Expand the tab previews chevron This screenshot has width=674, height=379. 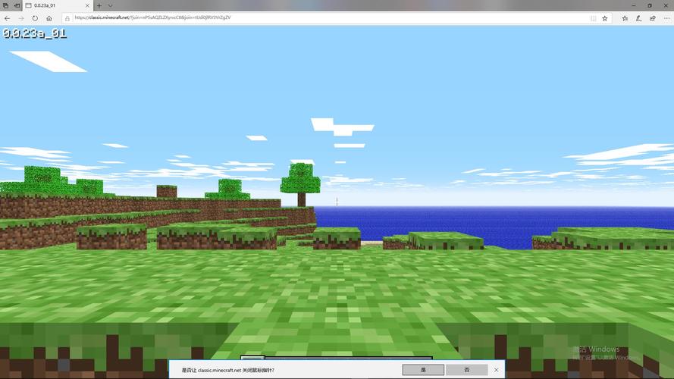coord(110,5)
